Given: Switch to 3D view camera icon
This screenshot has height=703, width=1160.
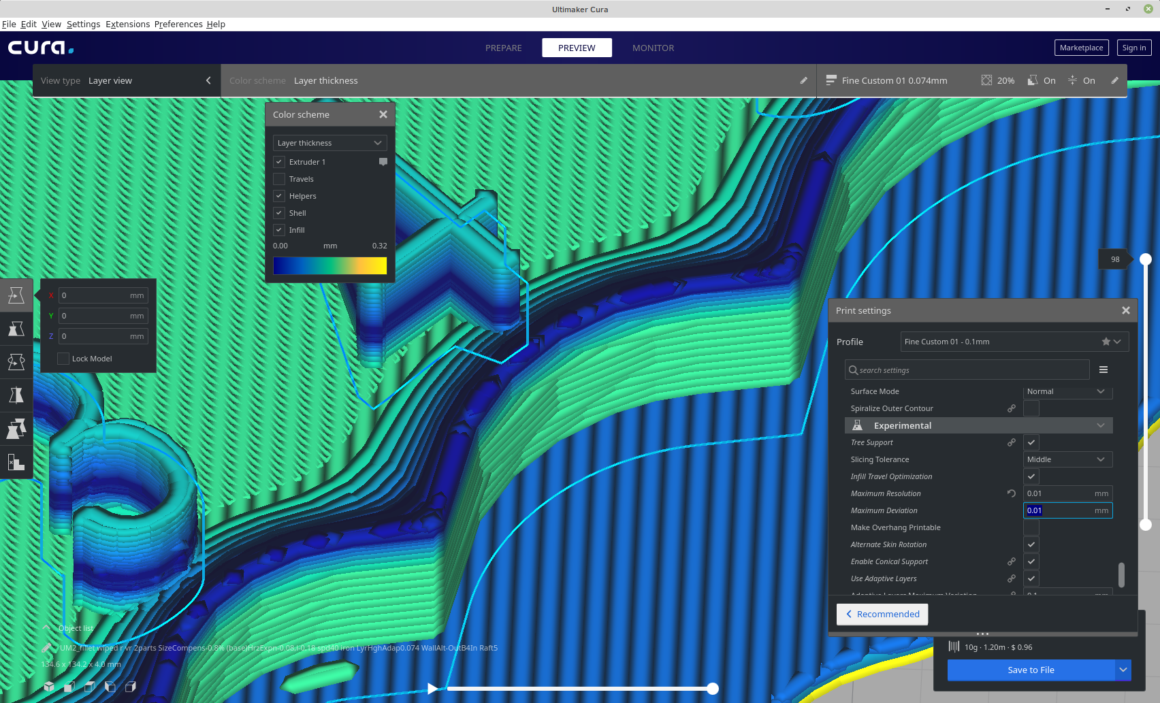Looking at the screenshot, I should pos(49,687).
